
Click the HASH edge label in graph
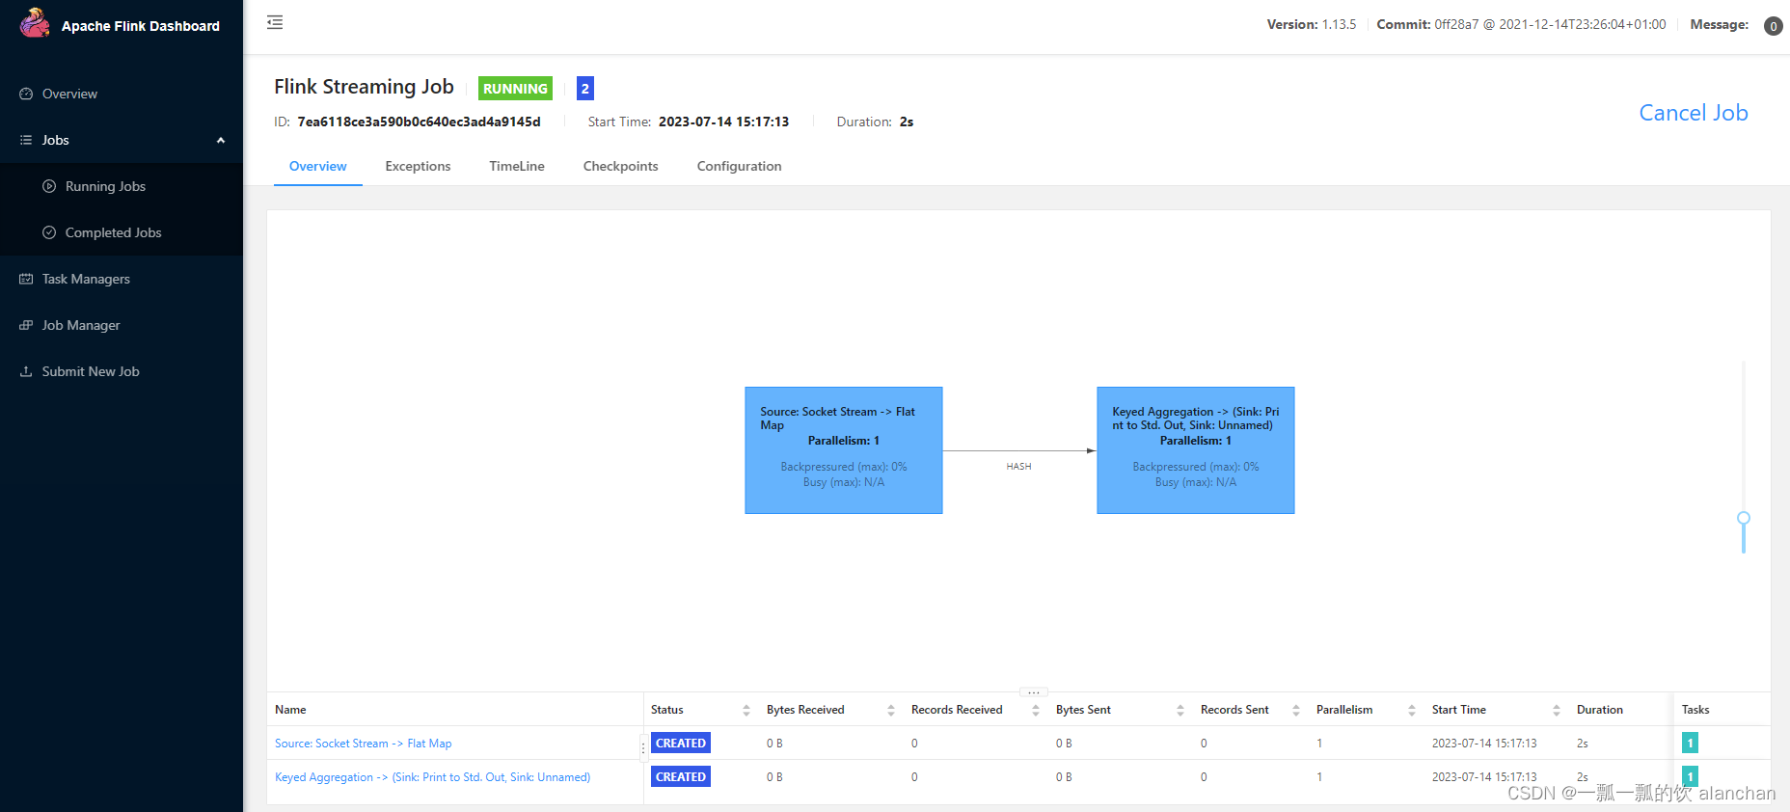click(1018, 467)
